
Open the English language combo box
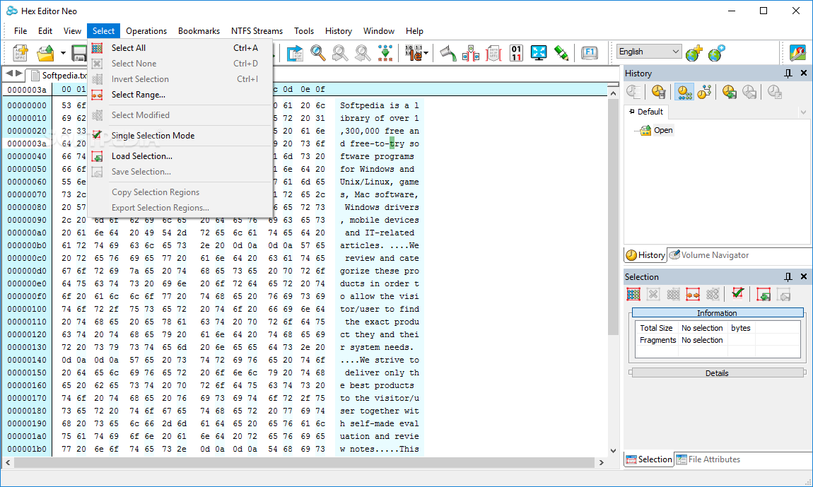pyautogui.click(x=649, y=52)
